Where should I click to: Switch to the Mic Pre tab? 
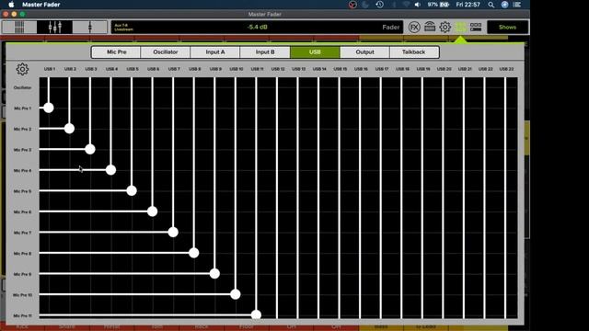click(x=117, y=52)
